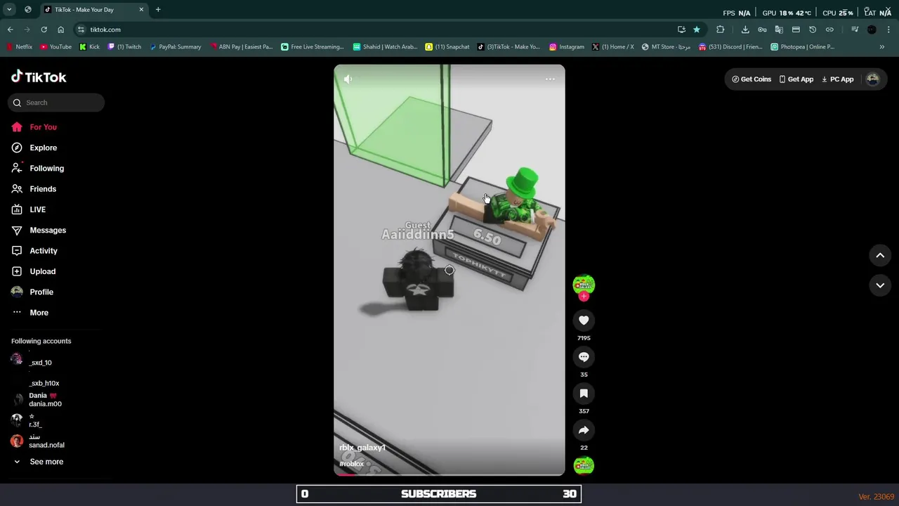This screenshot has width=899, height=506.
Task: Open the video's three-dot options menu
Action: click(x=550, y=79)
